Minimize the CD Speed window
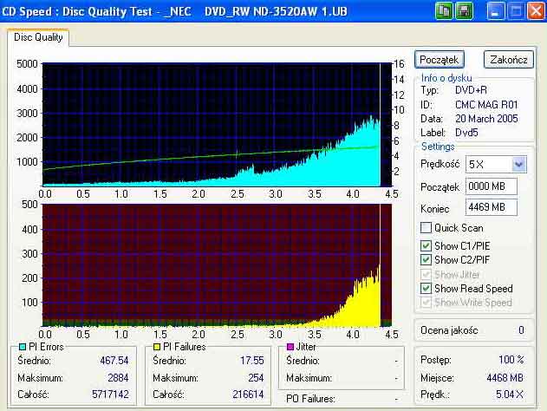Screen dimensions: 547x411 [x=495, y=10]
